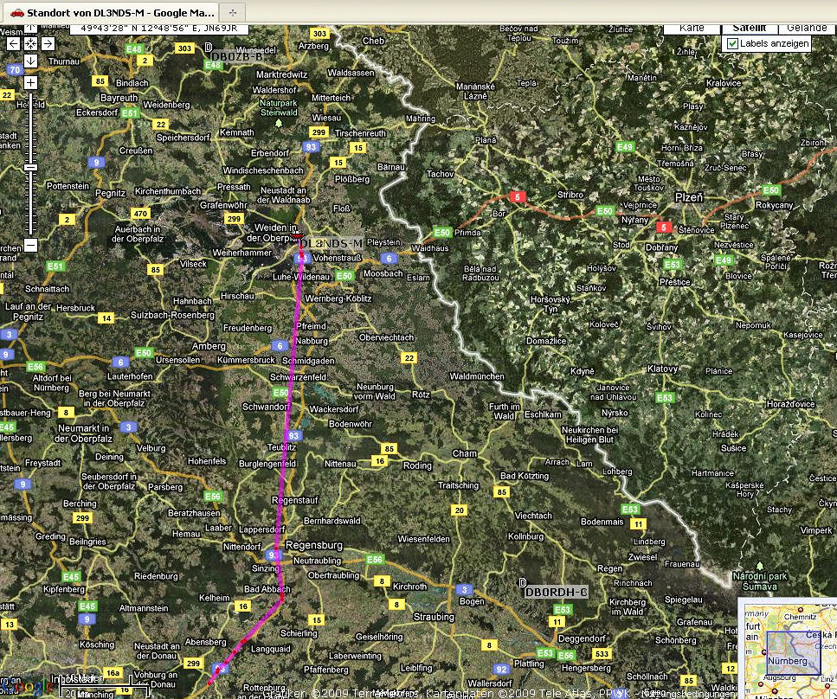Click the DB0ZB-B station marker
This screenshot has height=699, width=837.
pyautogui.click(x=209, y=48)
